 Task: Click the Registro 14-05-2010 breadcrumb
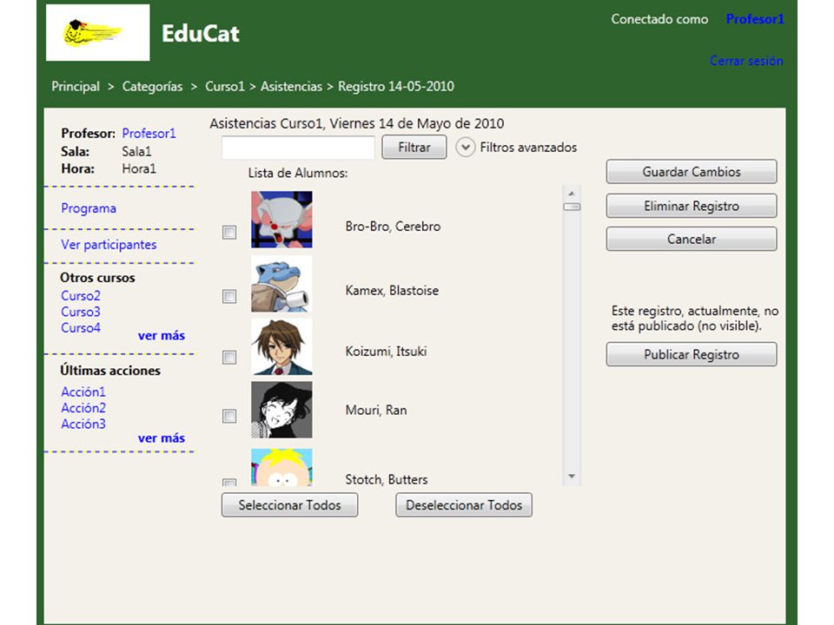click(x=396, y=86)
